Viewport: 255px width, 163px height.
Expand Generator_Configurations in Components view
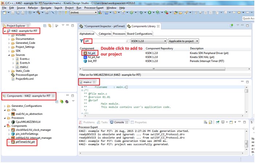coord(5,106)
